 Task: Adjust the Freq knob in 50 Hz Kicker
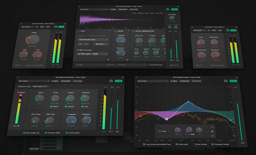click(x=33, y=40)
